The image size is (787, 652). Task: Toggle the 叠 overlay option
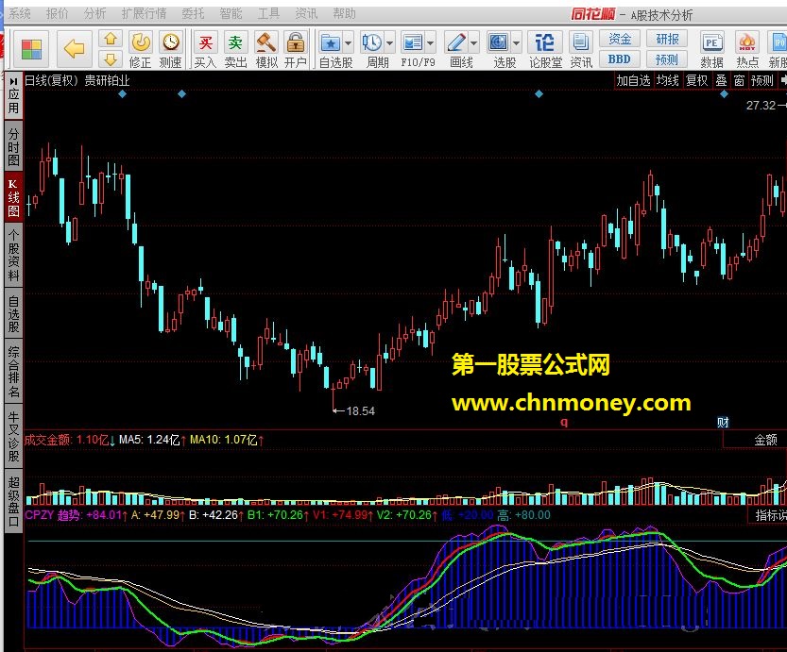[721, 80]
